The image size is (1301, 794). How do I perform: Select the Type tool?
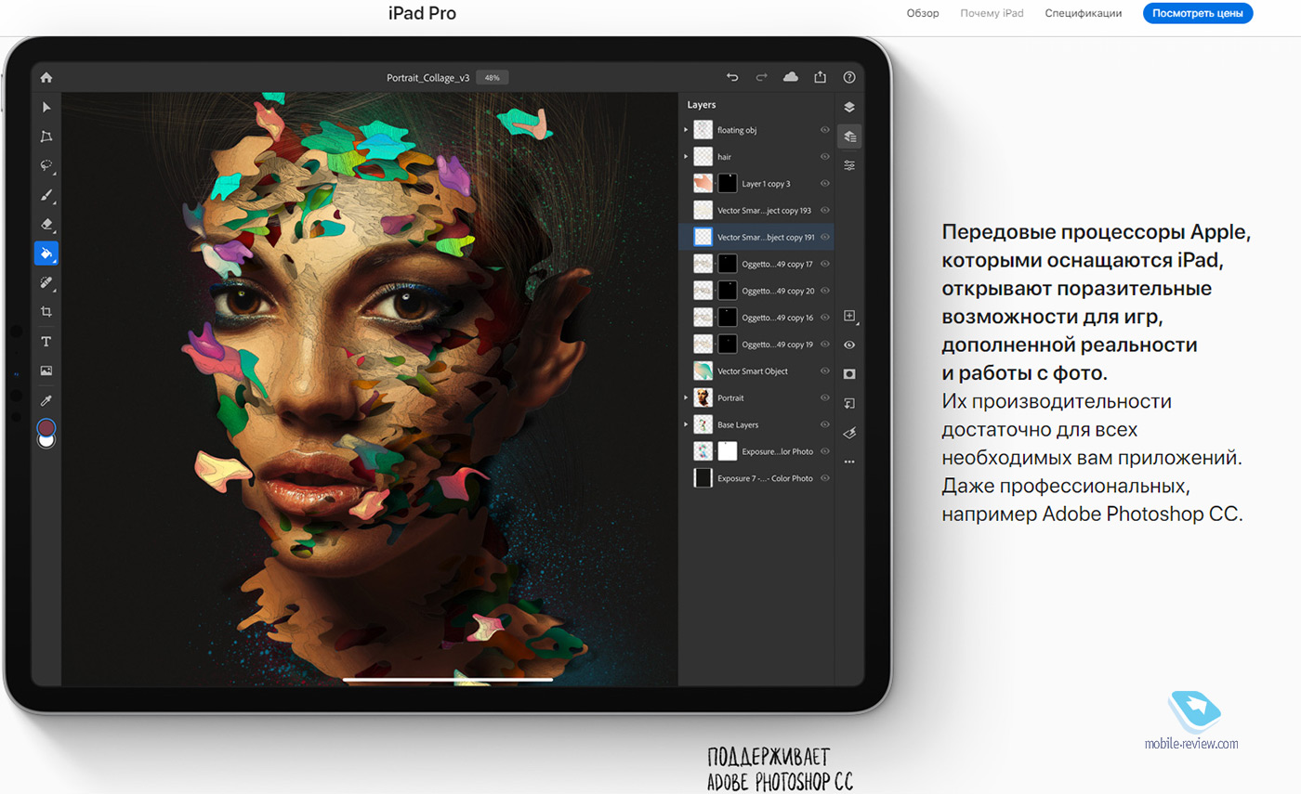click(46, 342)
